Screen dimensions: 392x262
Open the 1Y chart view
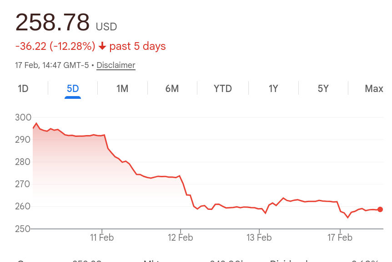[x=273, y=88]
